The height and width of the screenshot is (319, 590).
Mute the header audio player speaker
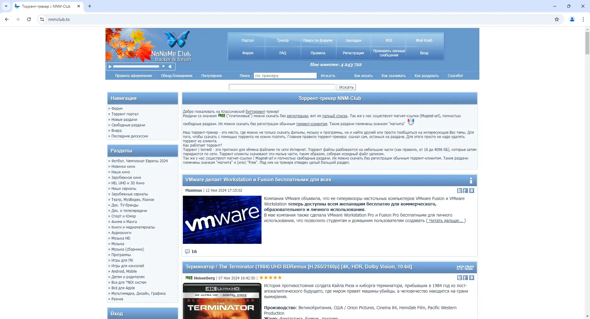pos(170,66)
